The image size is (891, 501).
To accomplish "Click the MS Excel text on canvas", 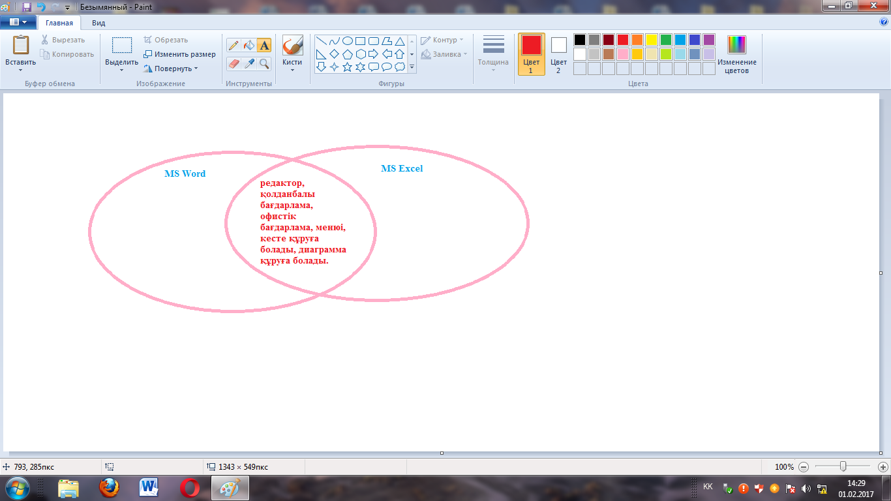I will (x=402, y=168).
